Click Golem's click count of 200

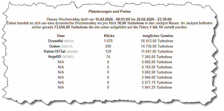pyautogui.click(x=108, y=46)
